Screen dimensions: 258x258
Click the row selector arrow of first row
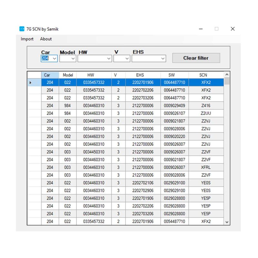pos(31,83)
